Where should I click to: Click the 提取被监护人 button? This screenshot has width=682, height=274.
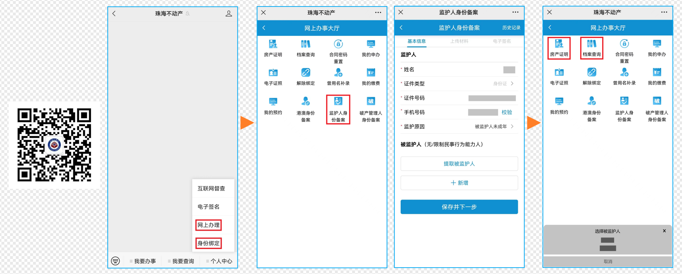459,164
